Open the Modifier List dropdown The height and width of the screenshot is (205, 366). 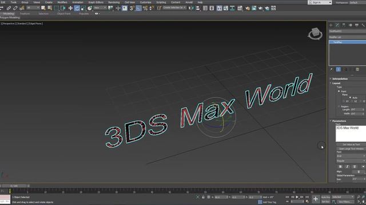tap(347, 37)
